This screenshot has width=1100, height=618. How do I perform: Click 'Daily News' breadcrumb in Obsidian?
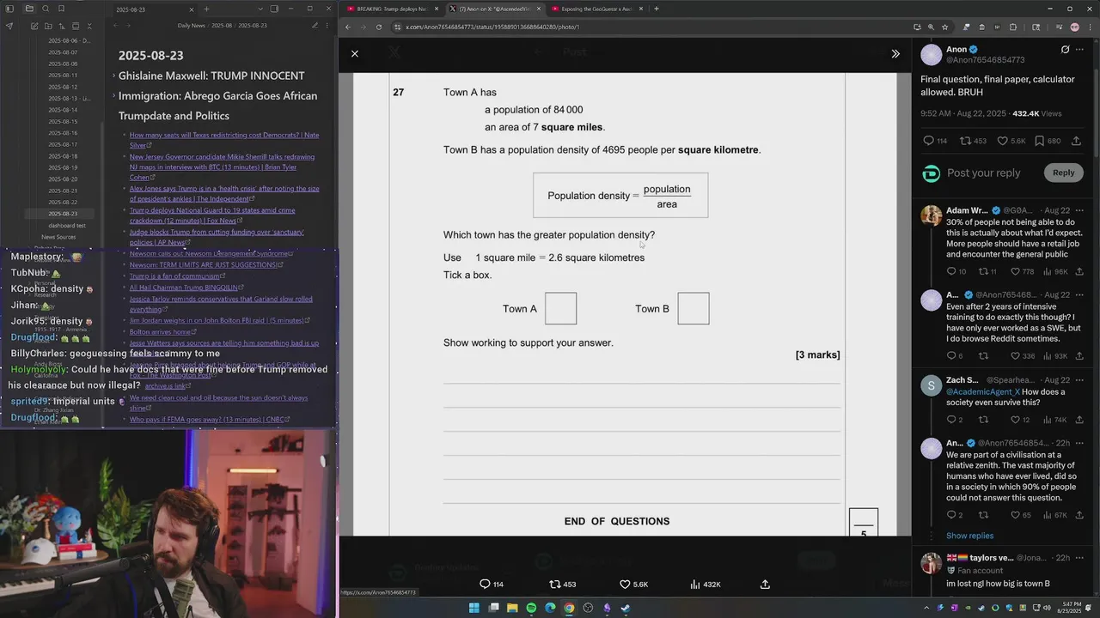pyautogui.click(x=191, y=26)
